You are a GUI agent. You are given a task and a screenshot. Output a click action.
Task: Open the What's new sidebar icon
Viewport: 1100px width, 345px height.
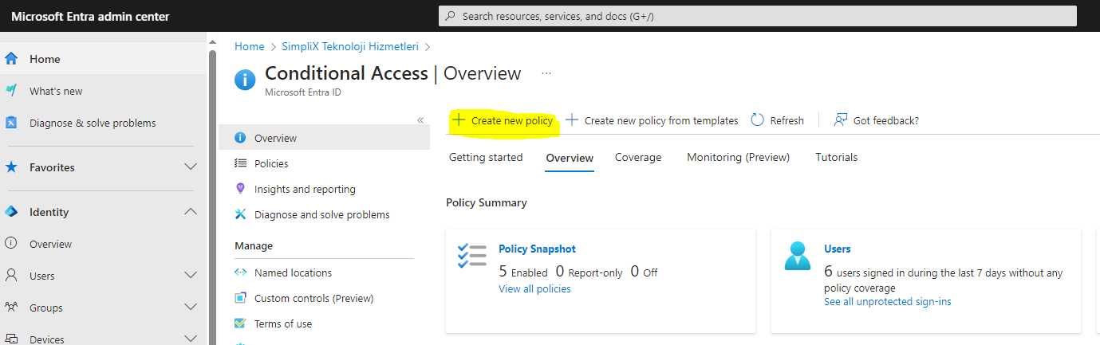[11, 91]
